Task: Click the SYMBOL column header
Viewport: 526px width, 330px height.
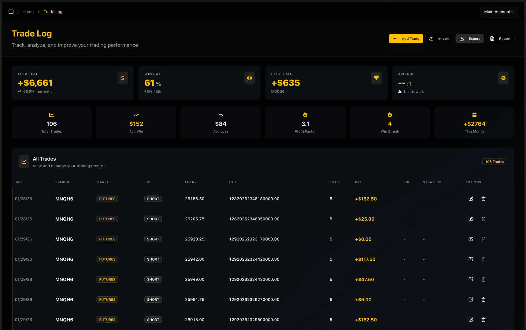Action: tap(63, 182)
